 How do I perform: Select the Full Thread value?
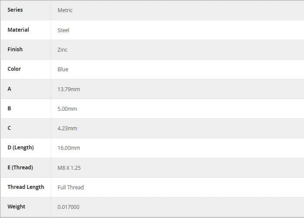point(70,187)
